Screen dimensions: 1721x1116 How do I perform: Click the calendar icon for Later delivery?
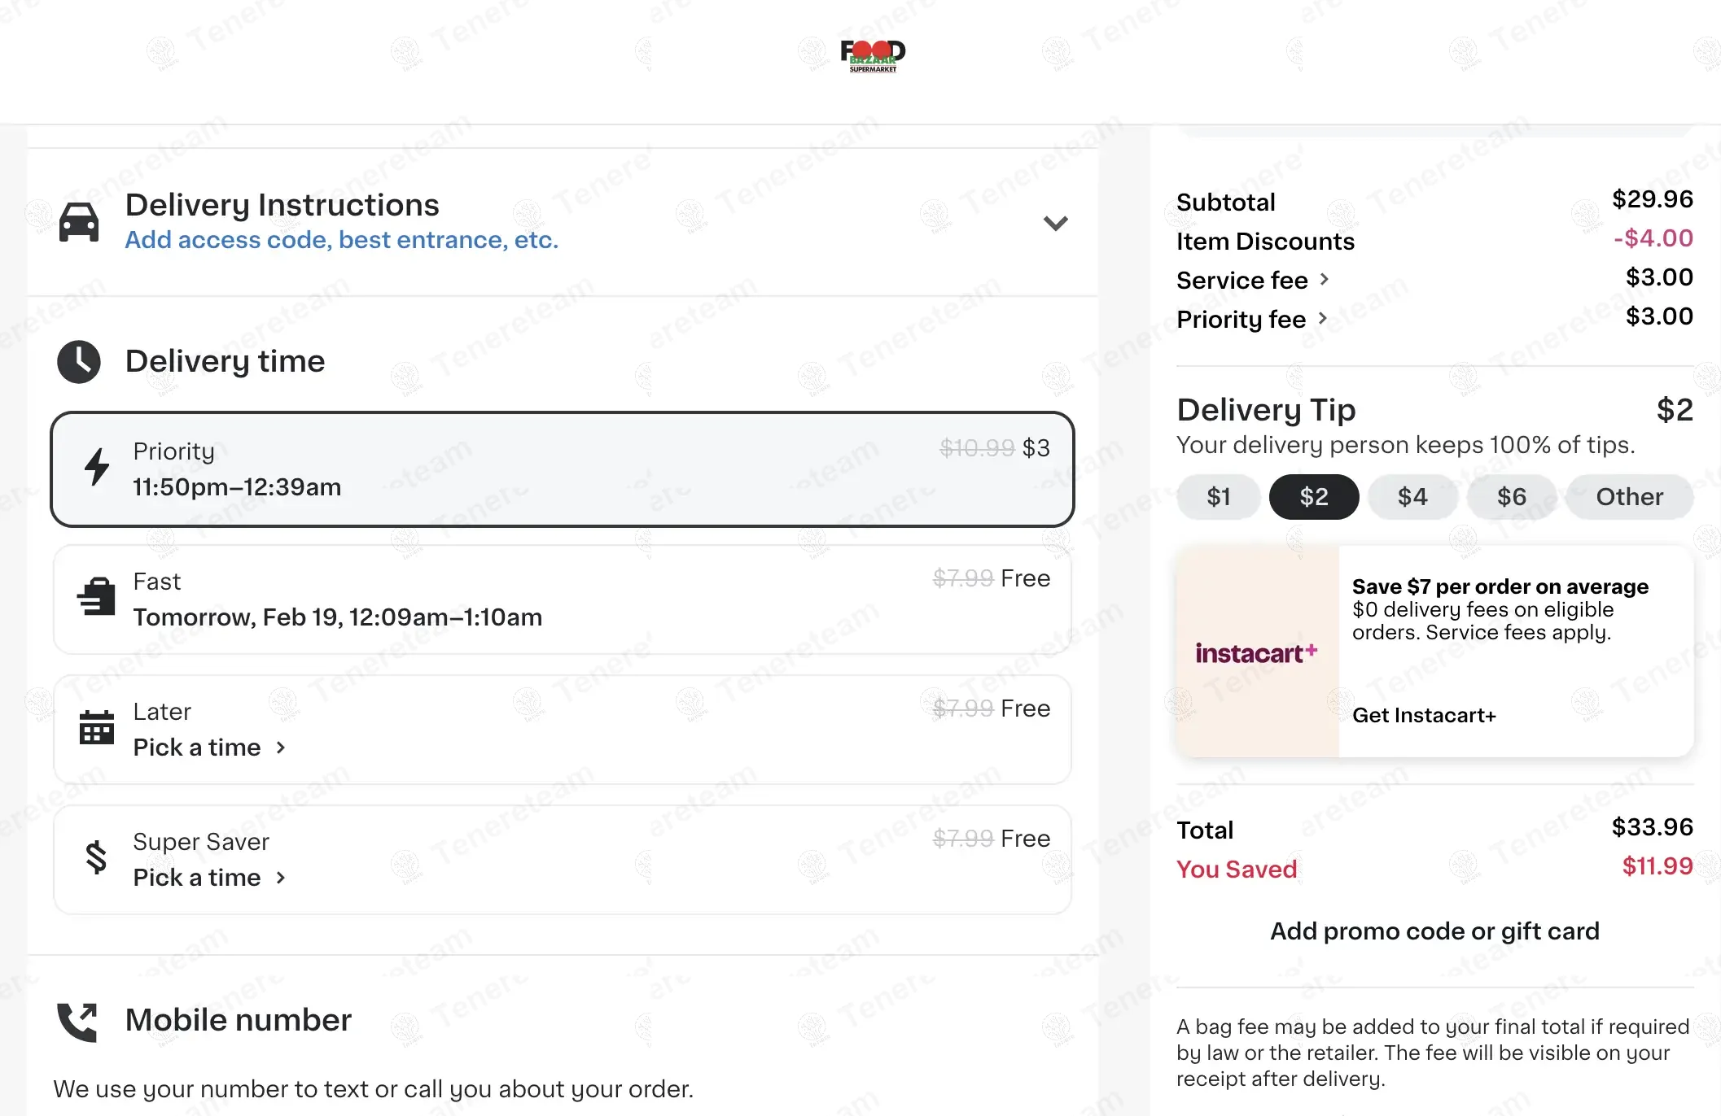tap(97, 727)
